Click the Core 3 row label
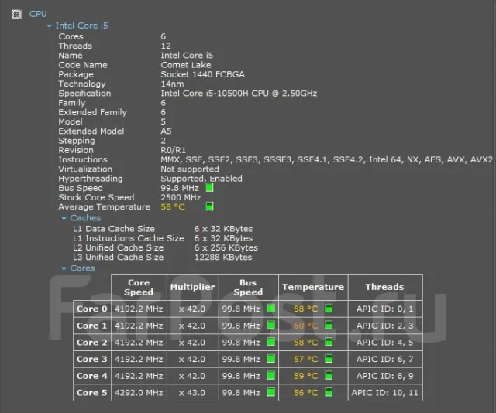496x413 pixels. 92,359
